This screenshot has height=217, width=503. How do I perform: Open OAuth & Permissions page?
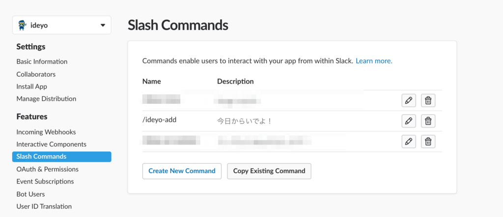click(48, 169)
